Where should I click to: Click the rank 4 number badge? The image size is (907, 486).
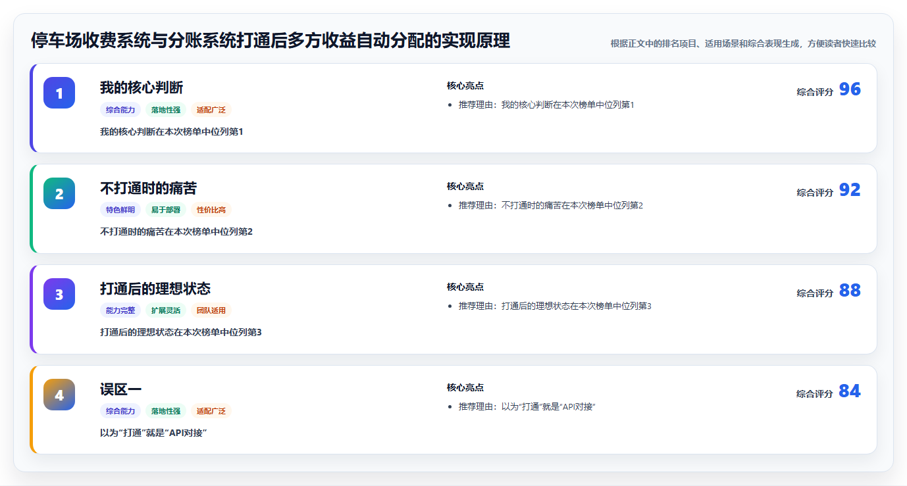59,395
